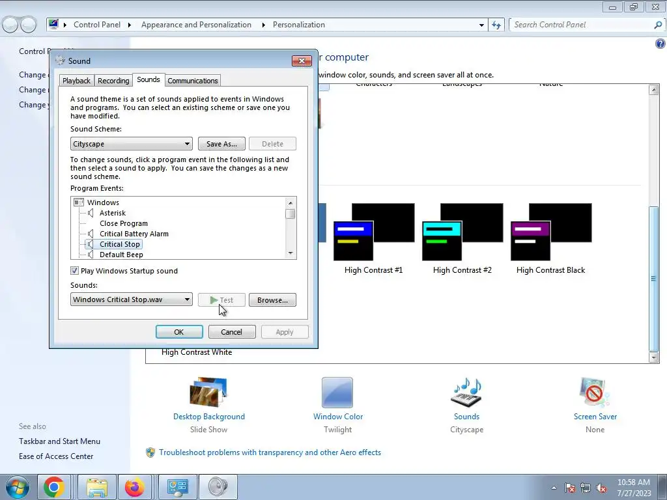Click the back navigation arrow button
The width and height of the screenshot is (667, 500).
(10, 25)
